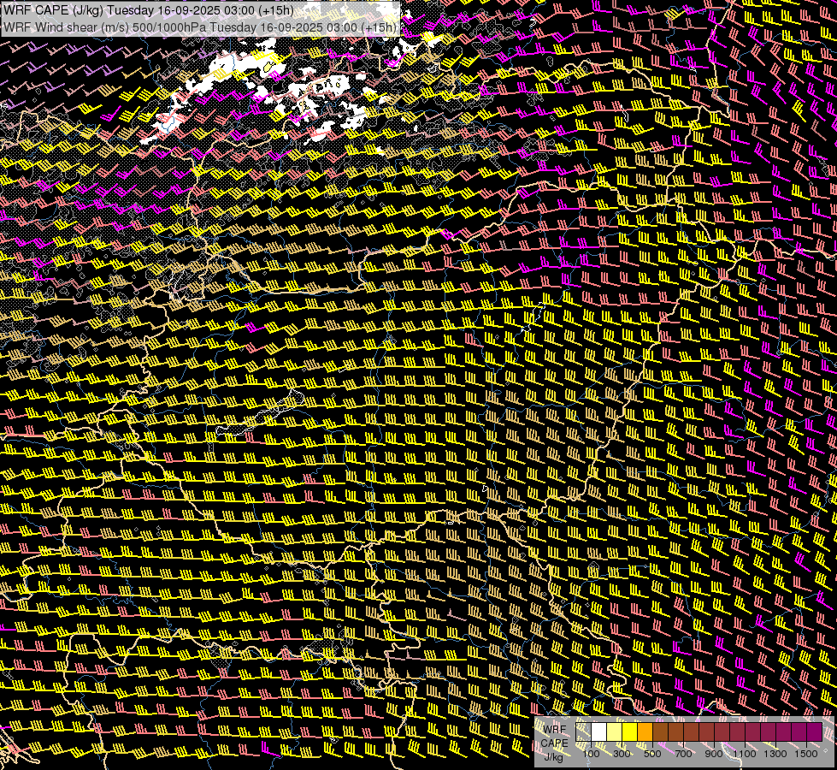The width and height of the screenshot is (837, 770).
Task: Select the transparent first legend box
Action: pyautogui.click(x=584, y=732)
